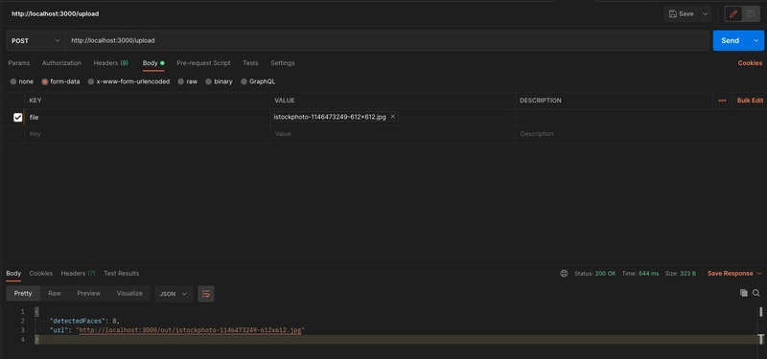Open the Cookies link on the right
The height and width of the screenshot is (359, 767).
coord(750,63)
